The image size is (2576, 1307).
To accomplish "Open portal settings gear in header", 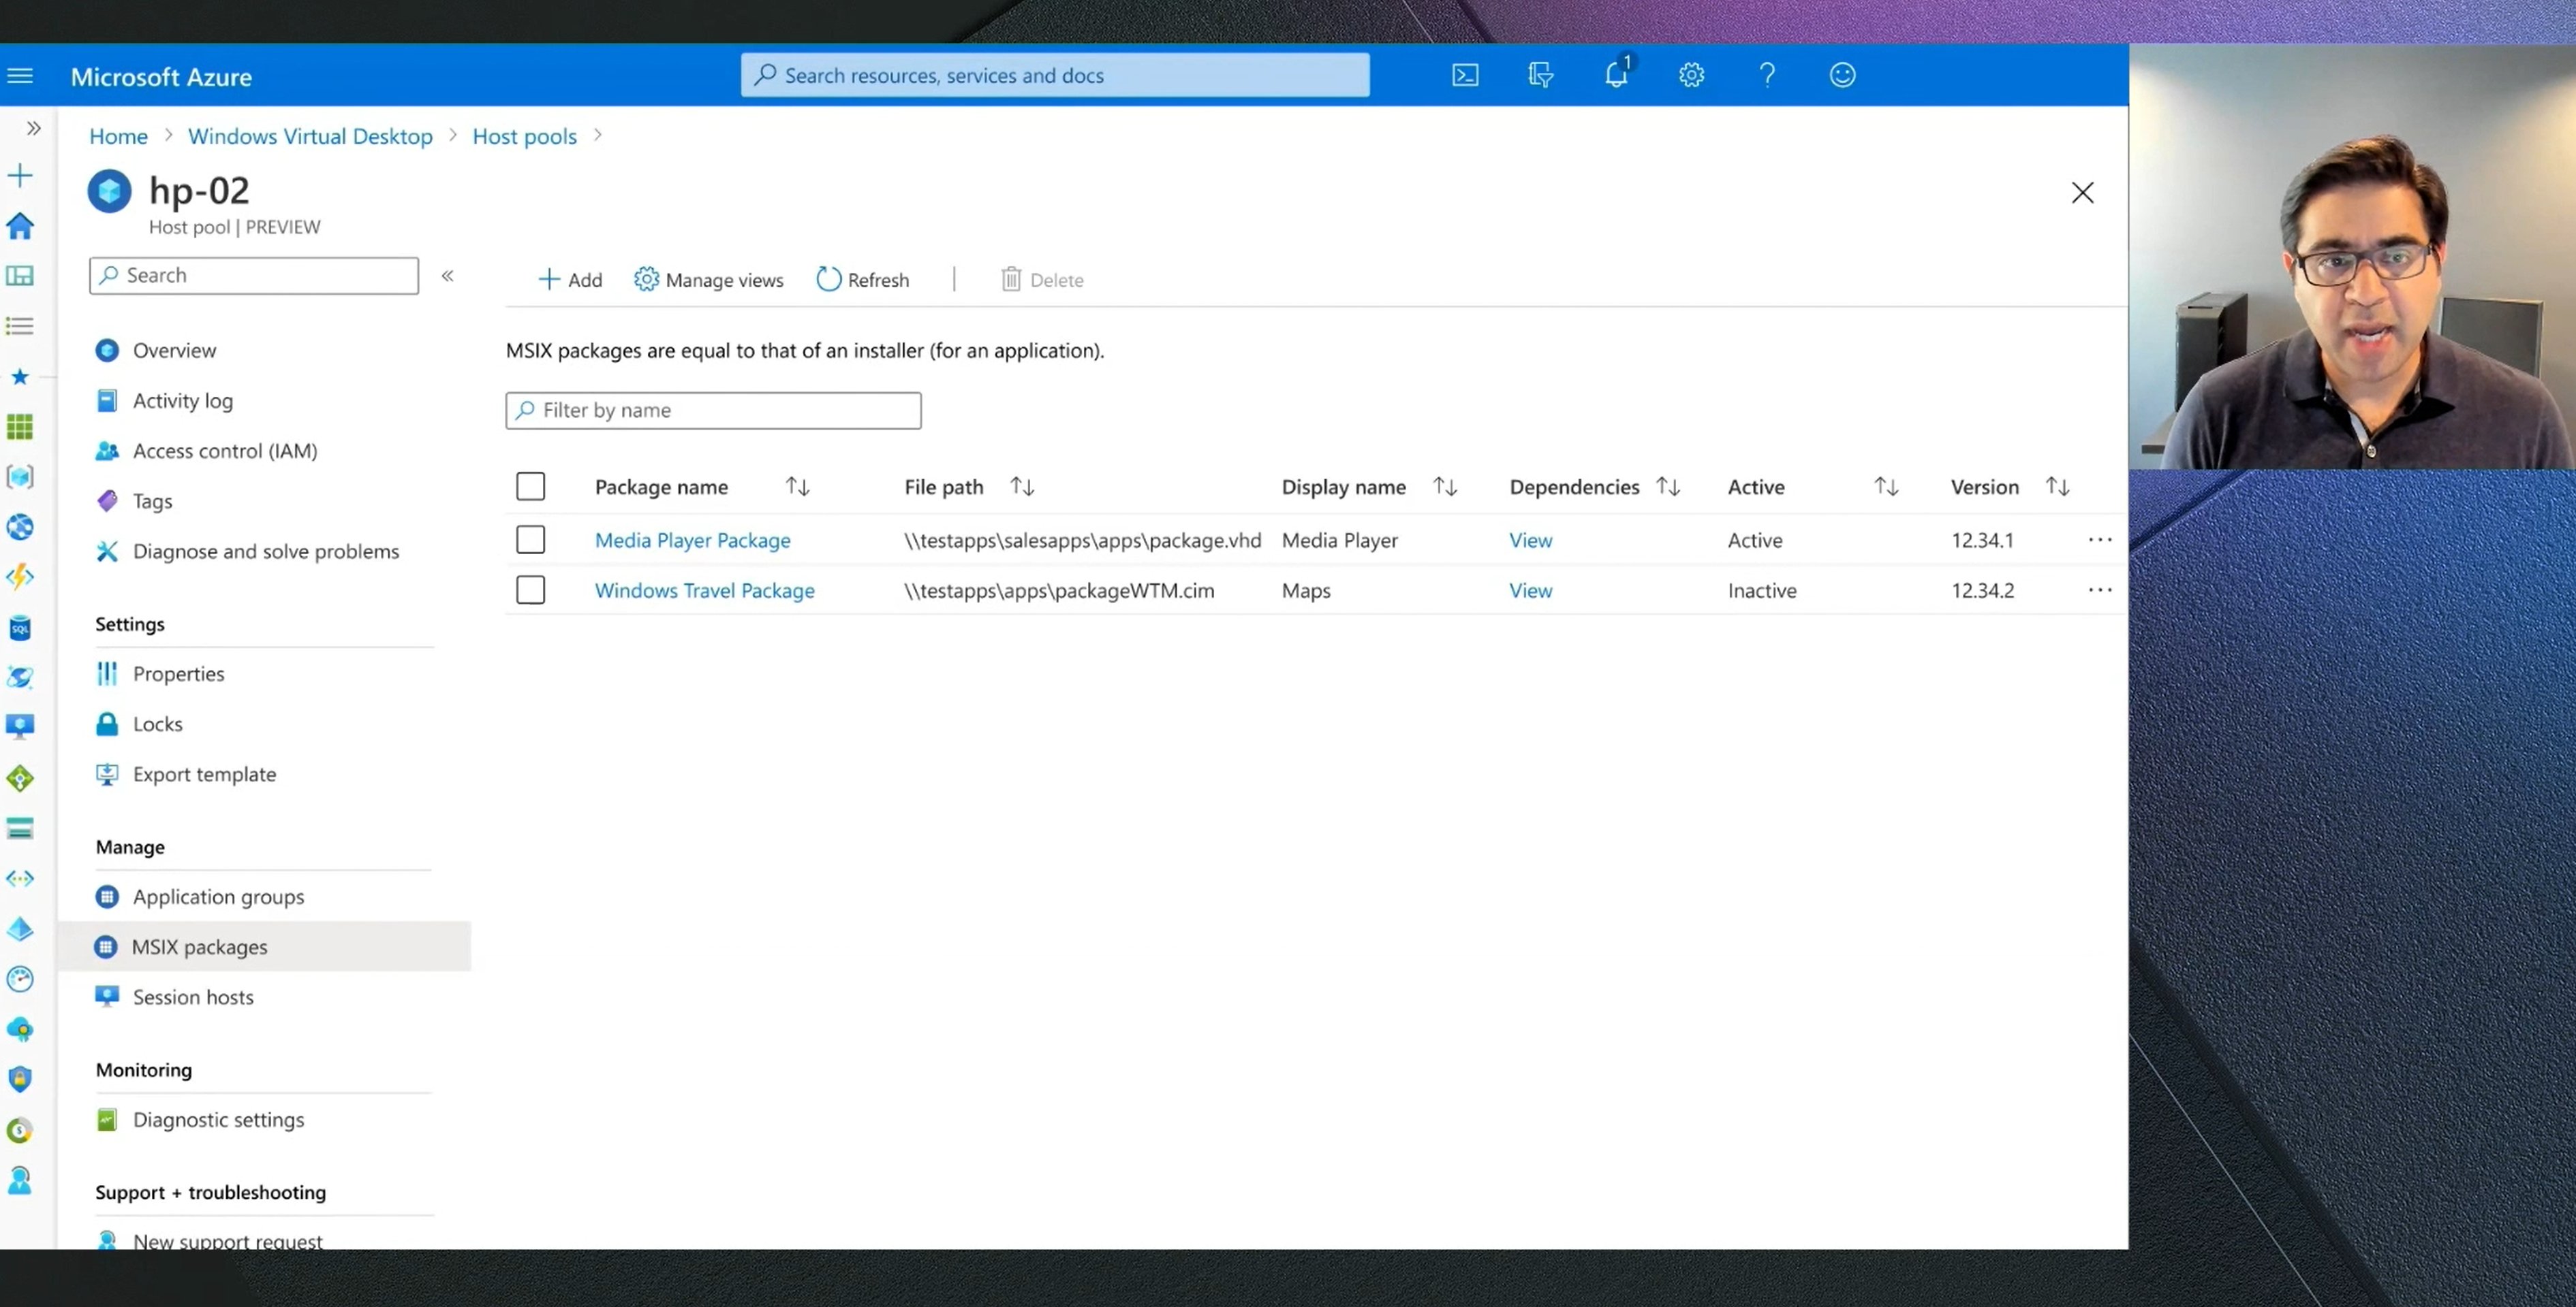I will coord(1691,76).
